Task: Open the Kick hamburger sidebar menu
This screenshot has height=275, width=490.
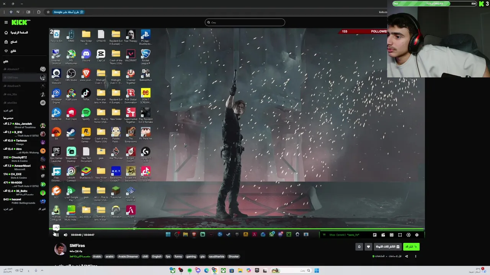Action: pyautogui.click(x=6, y=22)
